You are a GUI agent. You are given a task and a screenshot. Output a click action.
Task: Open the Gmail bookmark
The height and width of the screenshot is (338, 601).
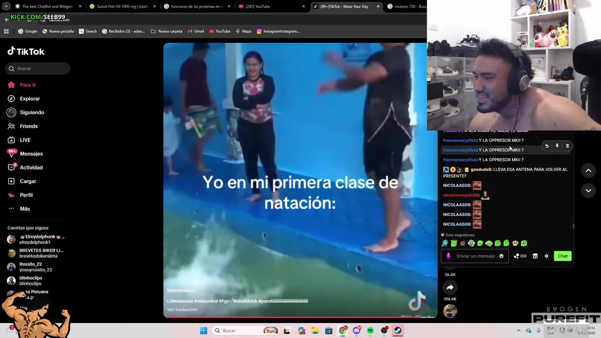(196, 31)
